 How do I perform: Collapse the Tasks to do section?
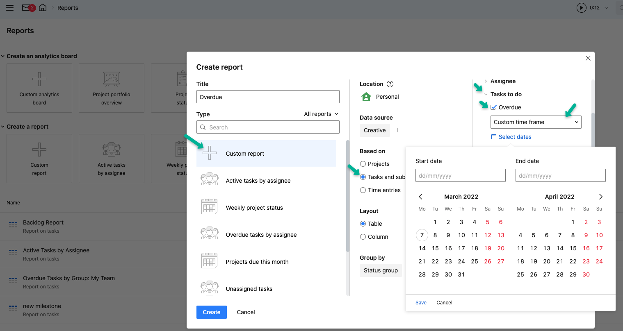click(486, 94)
